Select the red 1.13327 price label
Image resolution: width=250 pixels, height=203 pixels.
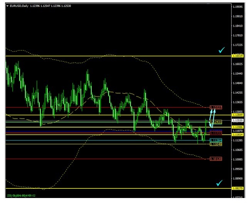click(x=216, y=107)
